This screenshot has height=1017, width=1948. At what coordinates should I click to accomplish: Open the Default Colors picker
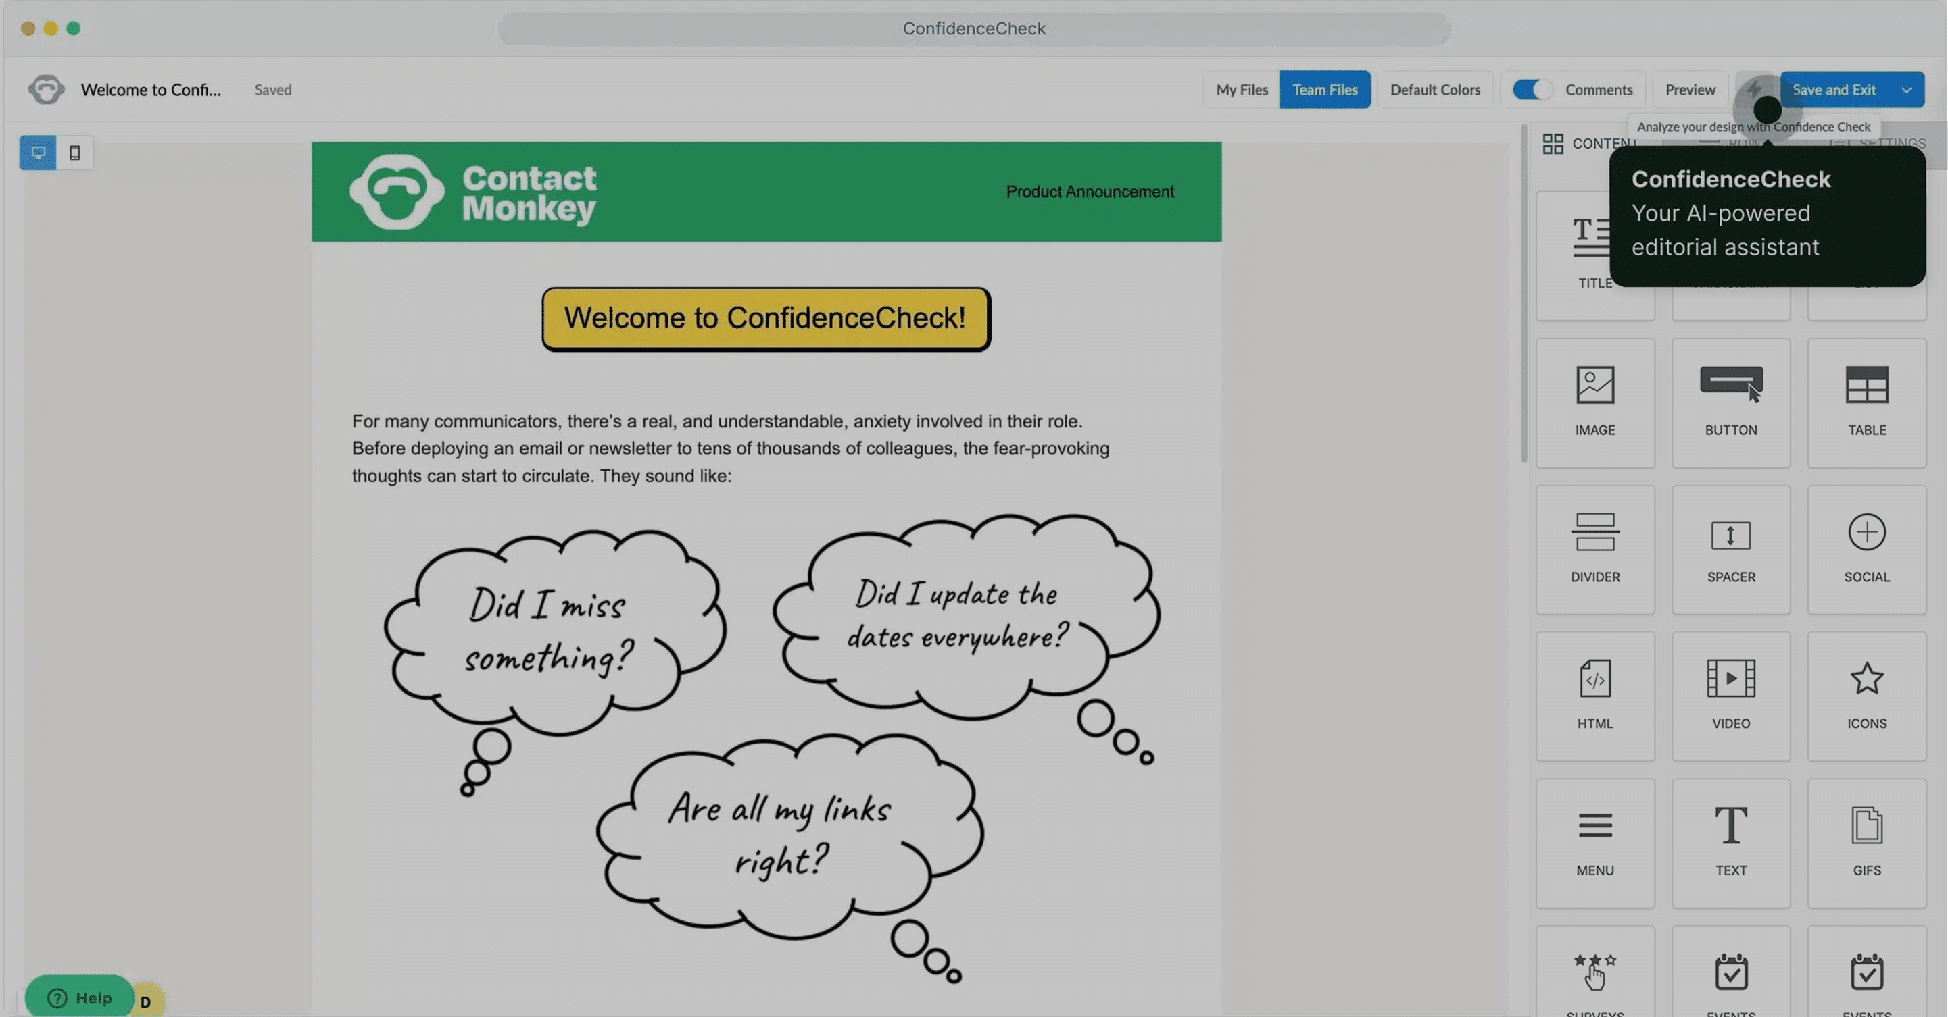point(1434,89)
